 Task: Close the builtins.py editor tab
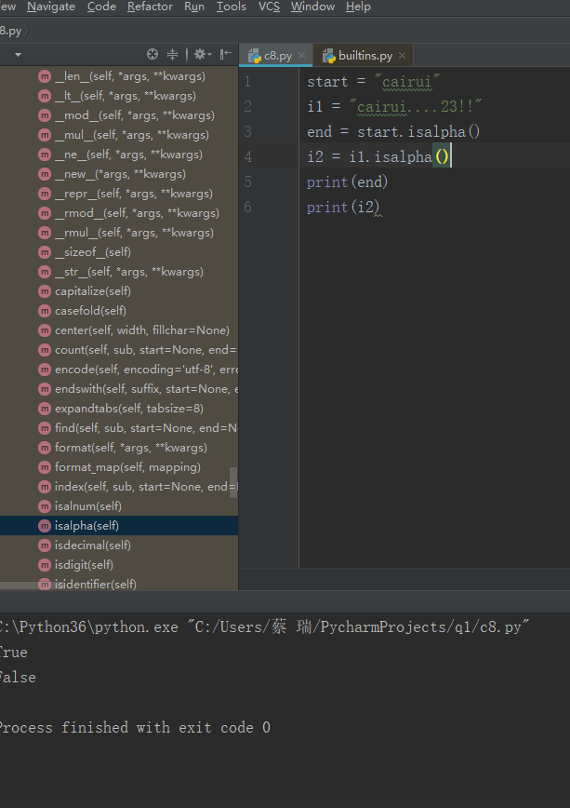pos(402,56)
